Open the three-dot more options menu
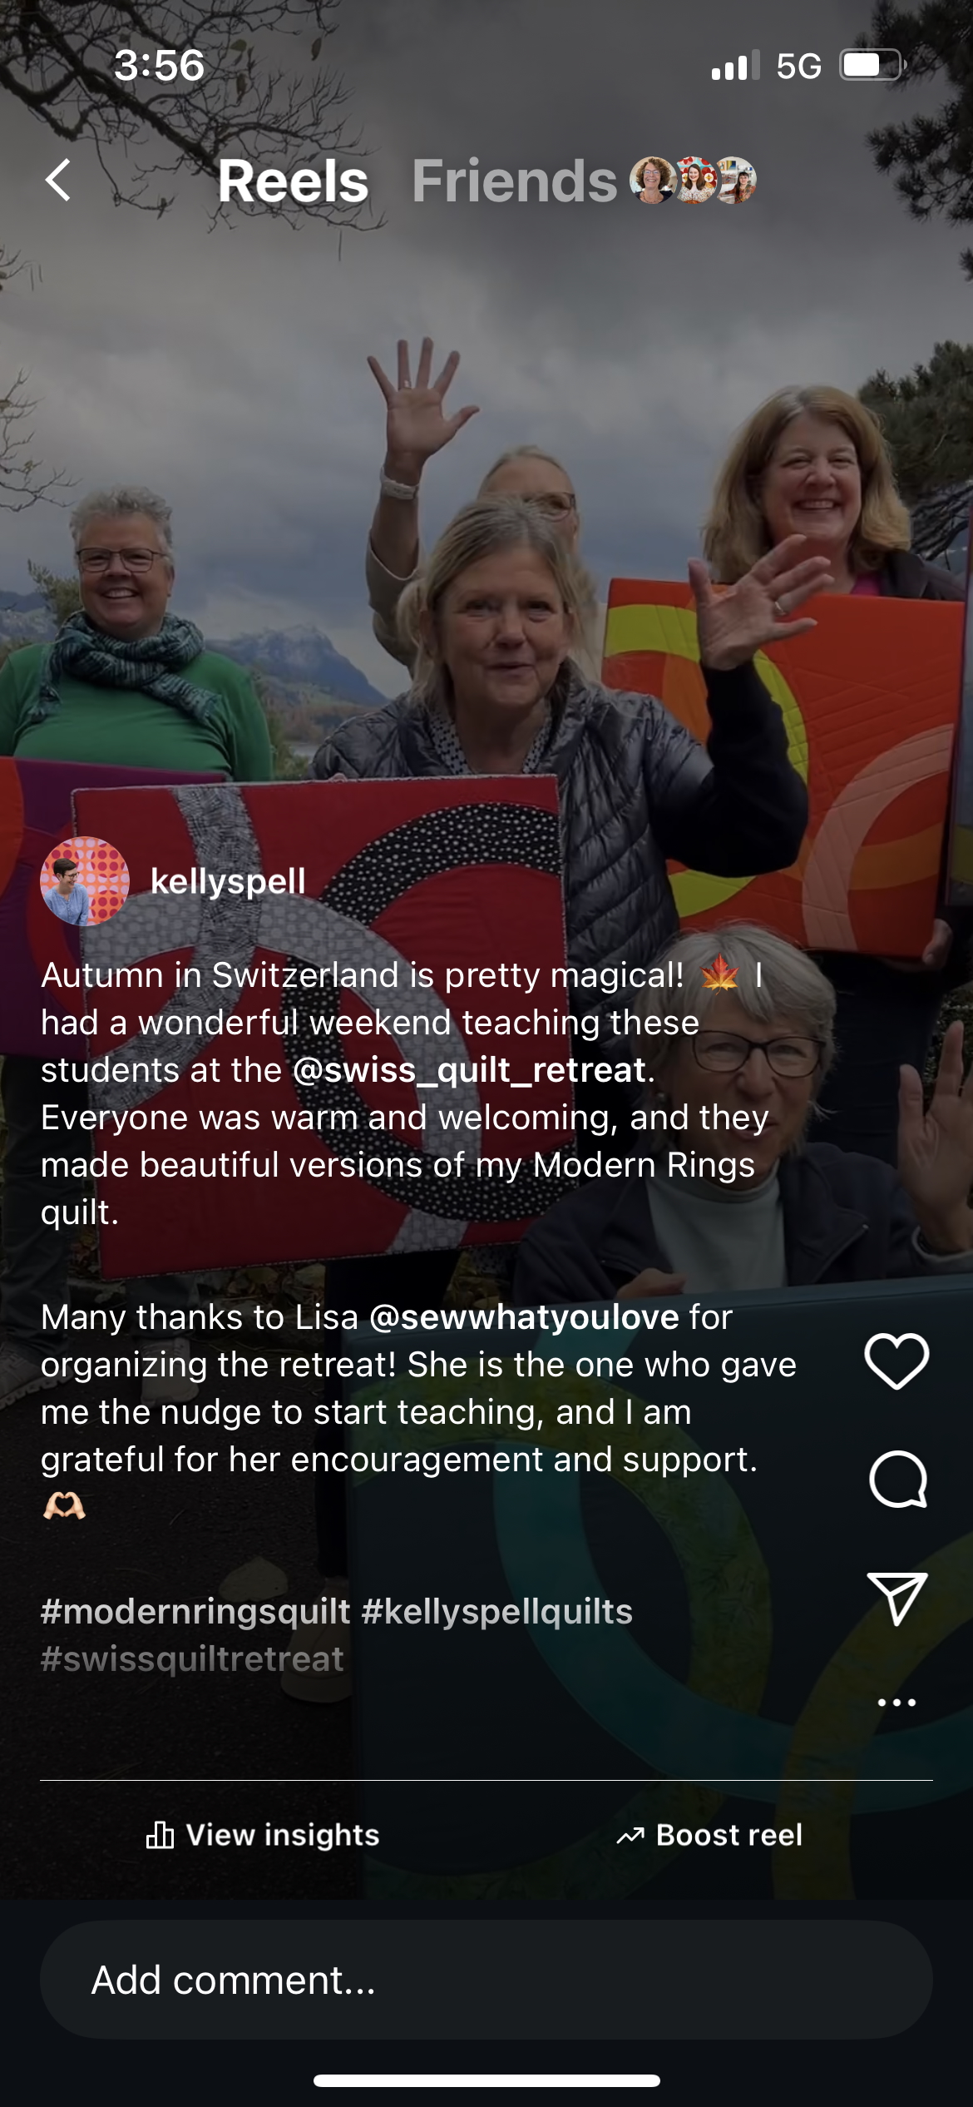973x2107 pixels. [897, 1703]
